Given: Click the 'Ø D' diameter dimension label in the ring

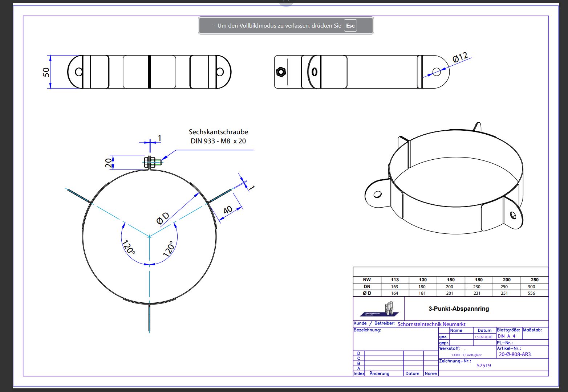Looking at the screenshot, I should click(163, 218).
